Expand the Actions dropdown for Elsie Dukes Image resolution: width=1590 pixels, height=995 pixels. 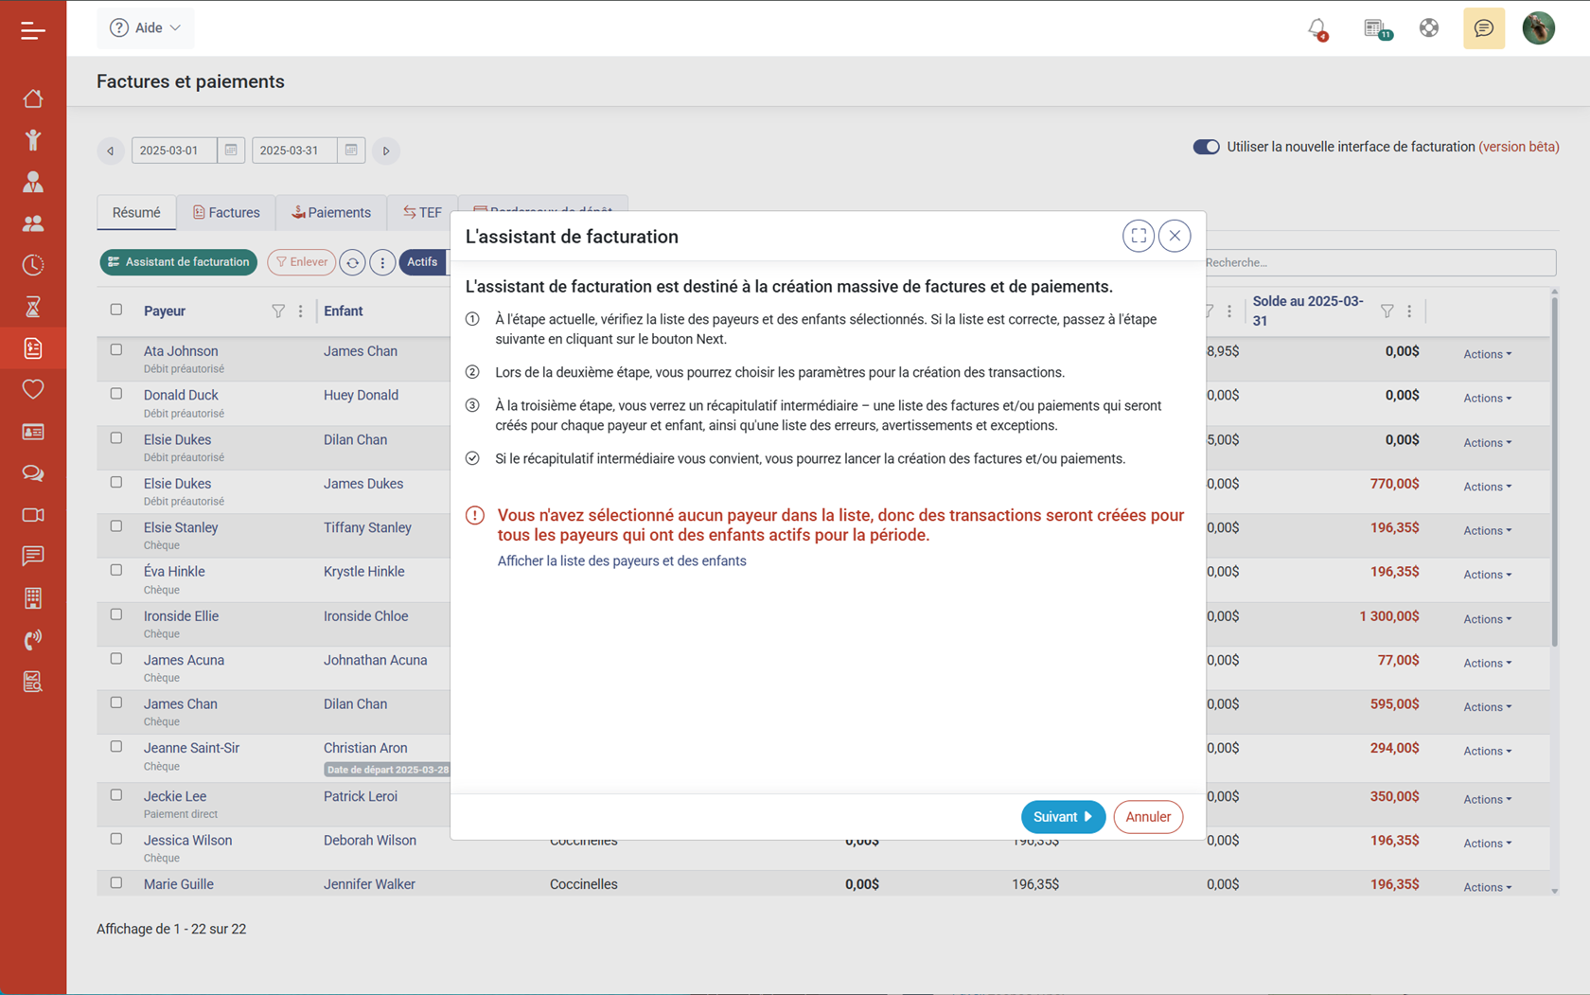[x=1485, y=442]
